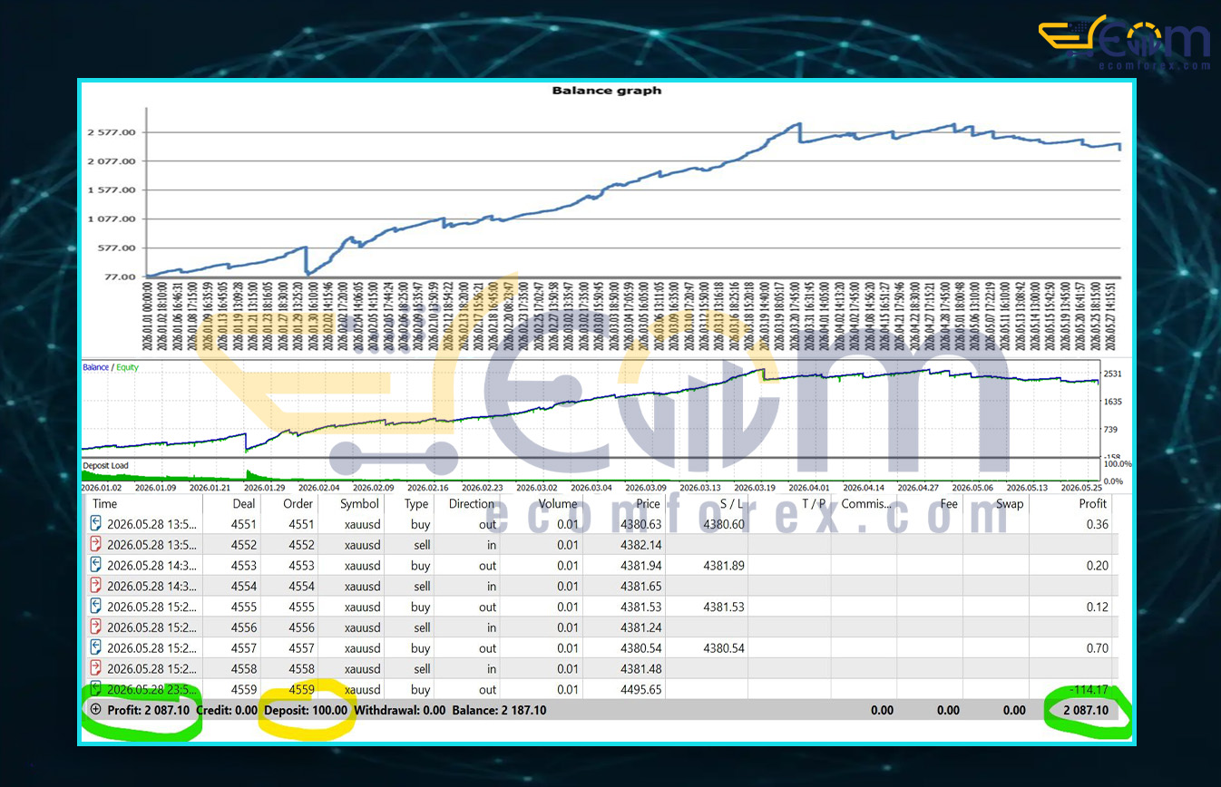Click the buy deal icon for deal 4553
Image resolution: width=1221 pixels, height=787 pixels.
(x=96, y=565)
